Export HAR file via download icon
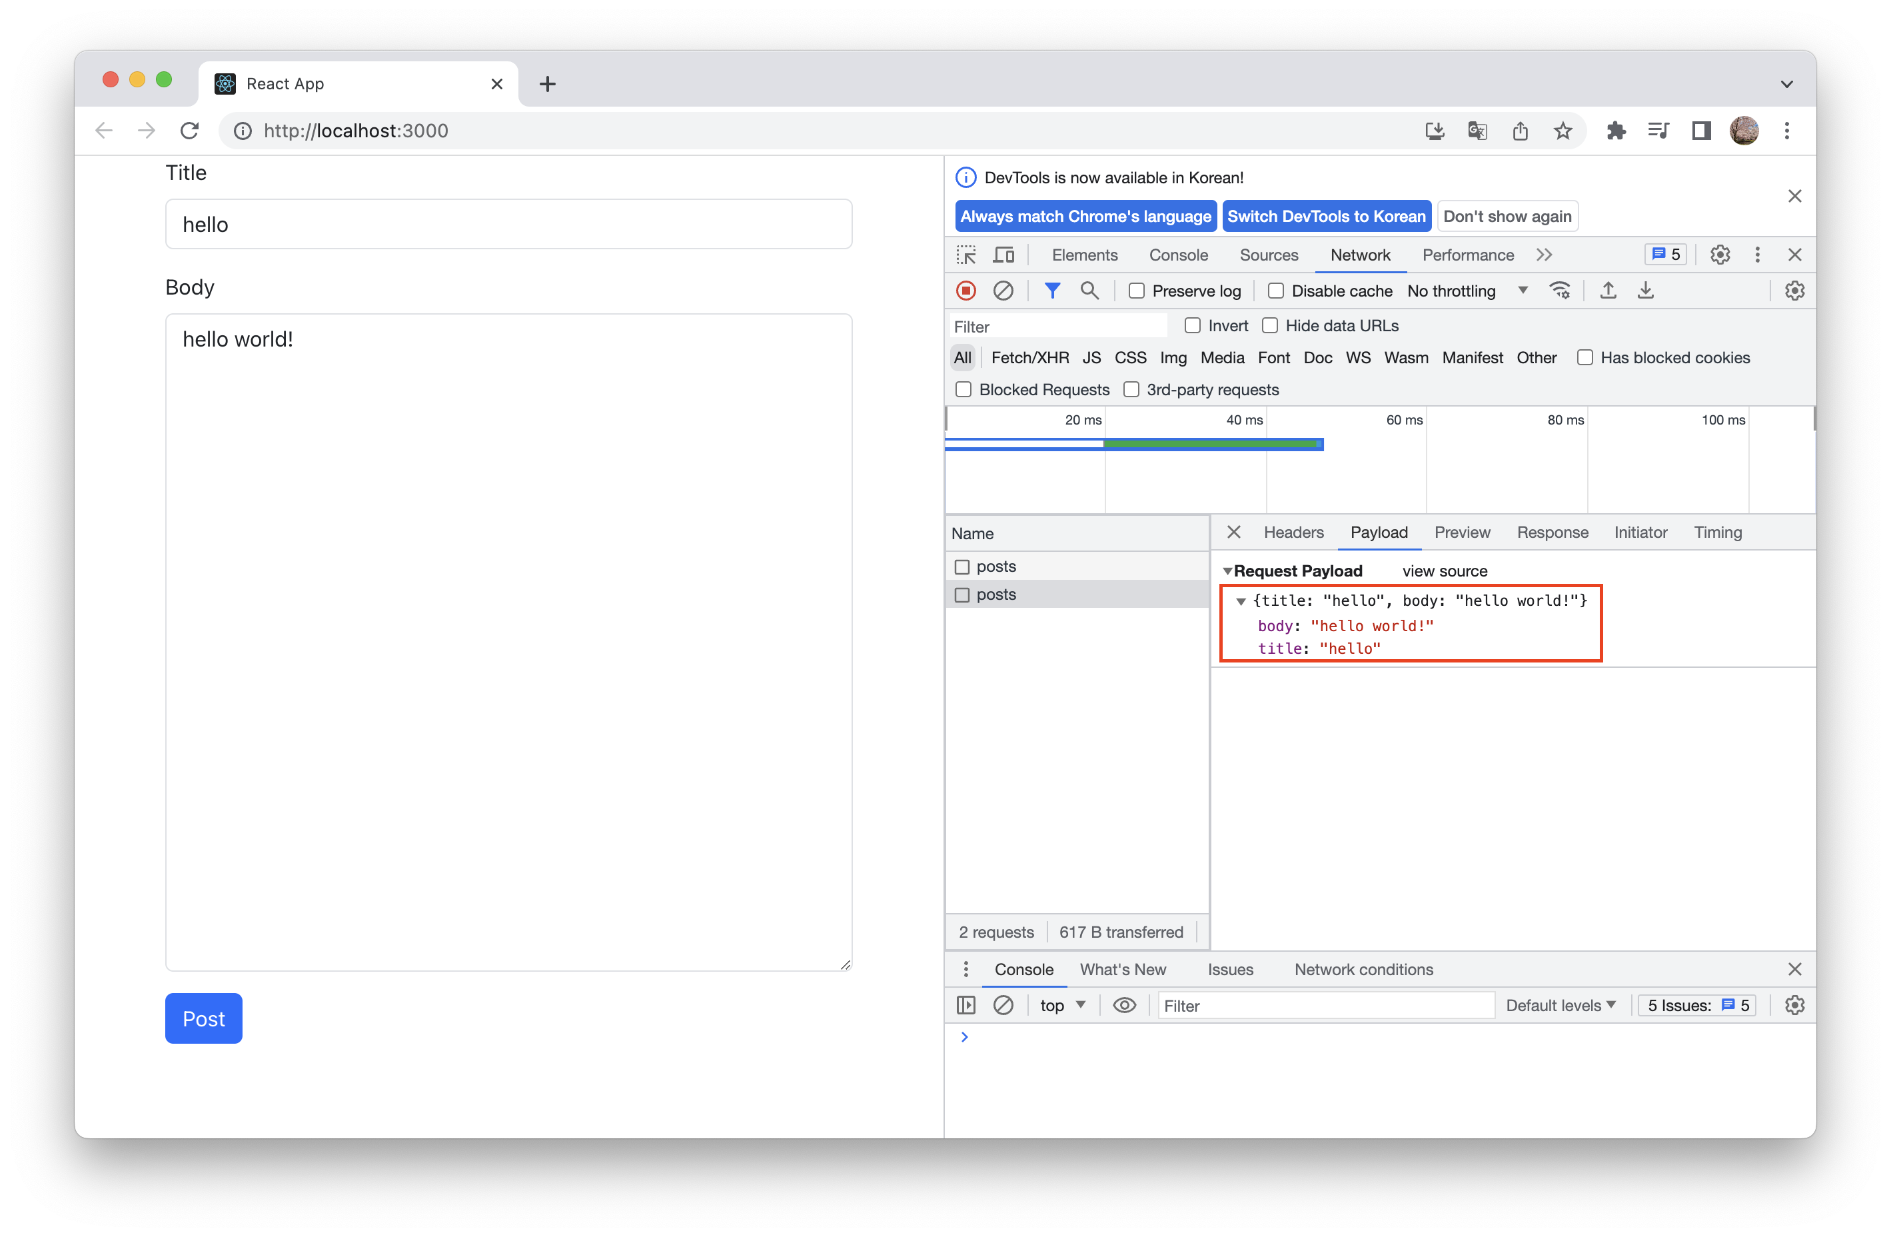Image resolution: width=1891 pixels, height=1237 pixels. 1646,290
